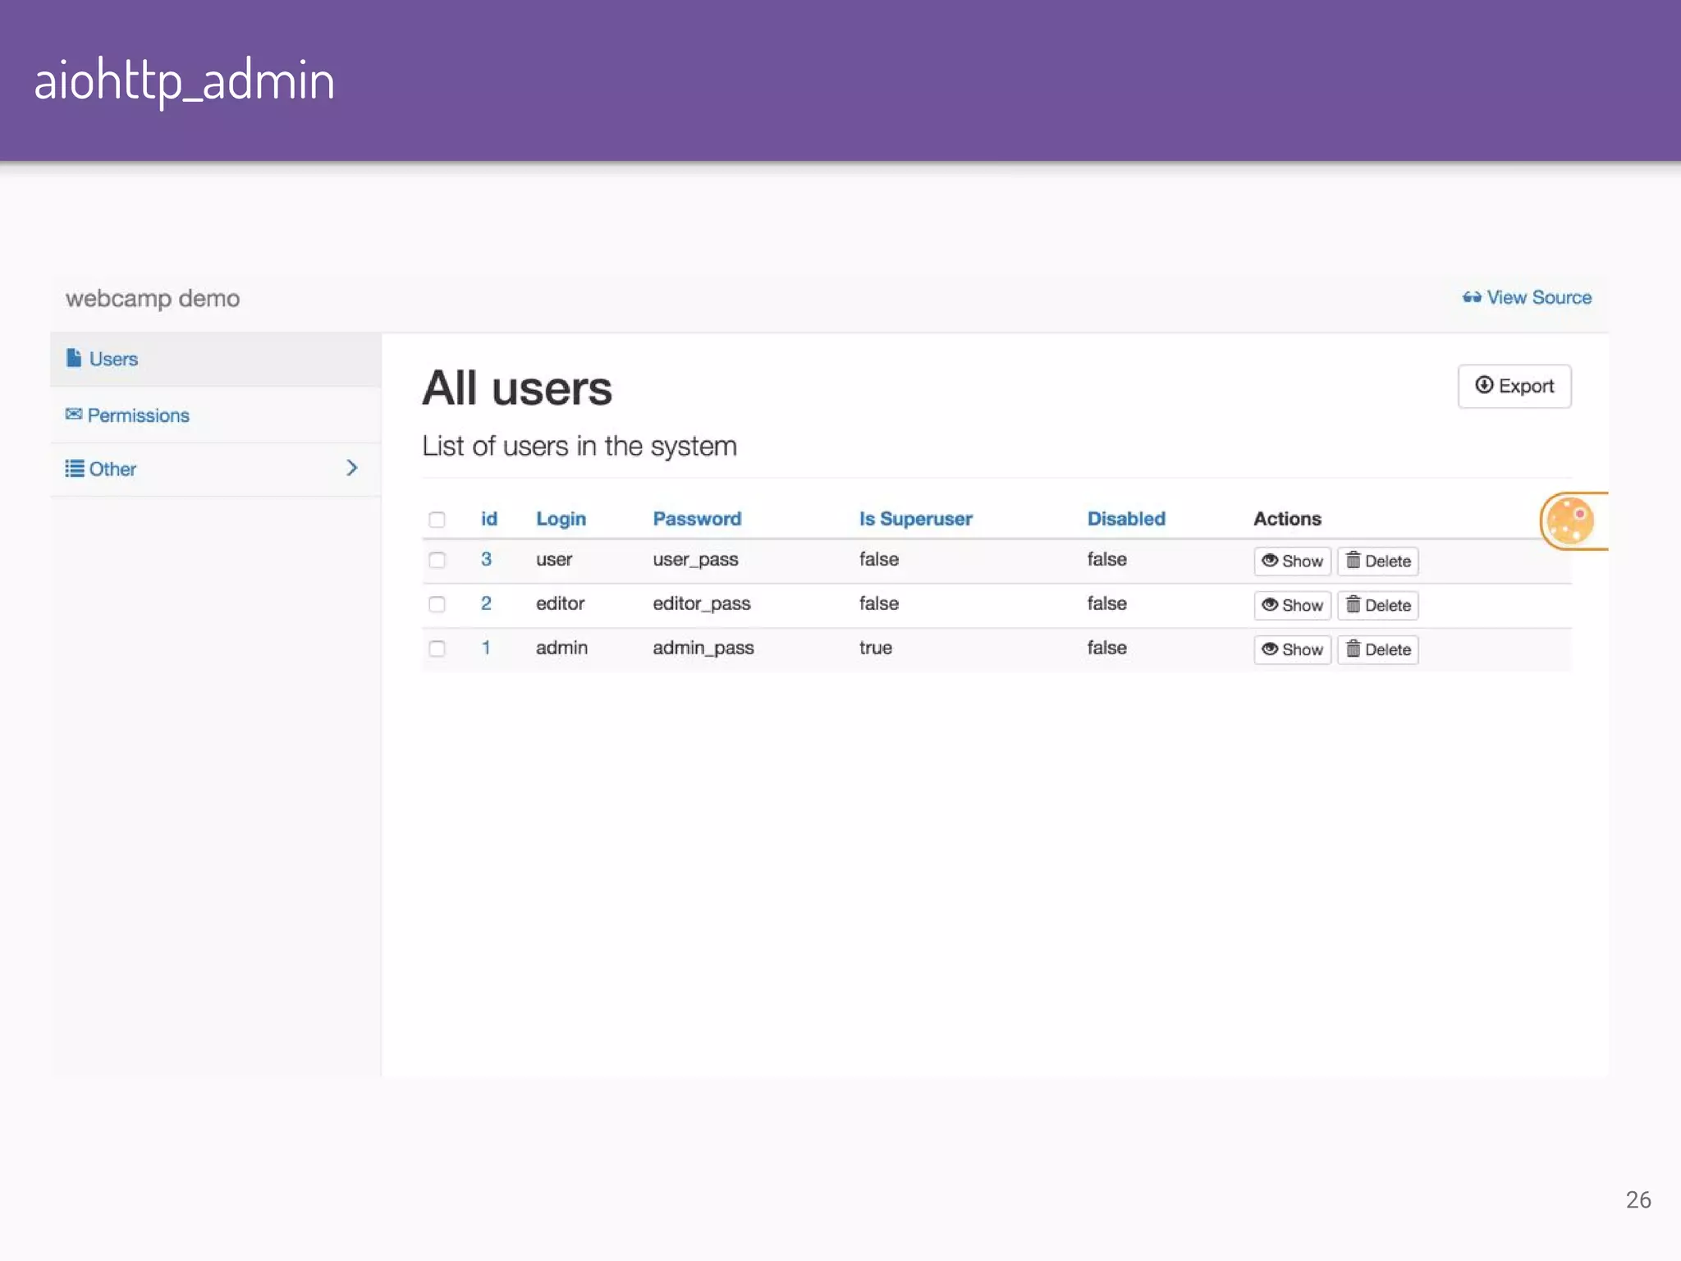Expand the Other menu chevron
Image resolution: width=1681 pixels, height=1261 pixels.
352,468
